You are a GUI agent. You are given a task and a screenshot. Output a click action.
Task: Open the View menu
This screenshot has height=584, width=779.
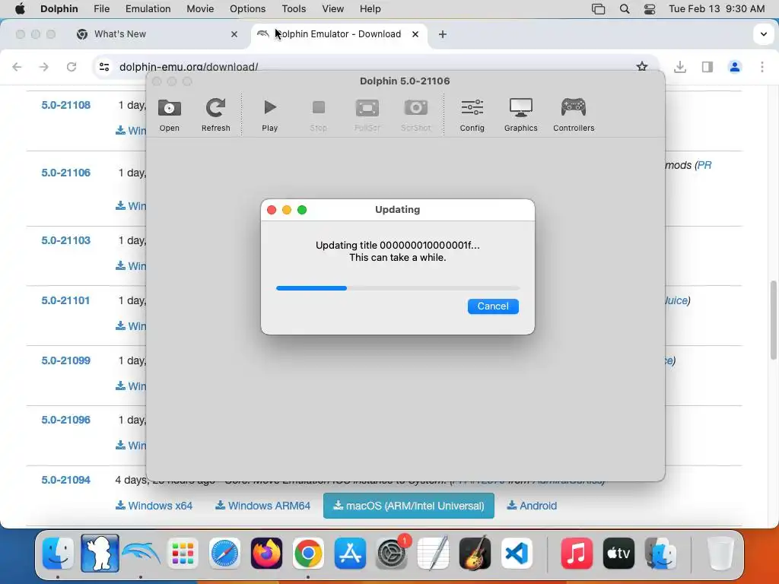point(333,9)
